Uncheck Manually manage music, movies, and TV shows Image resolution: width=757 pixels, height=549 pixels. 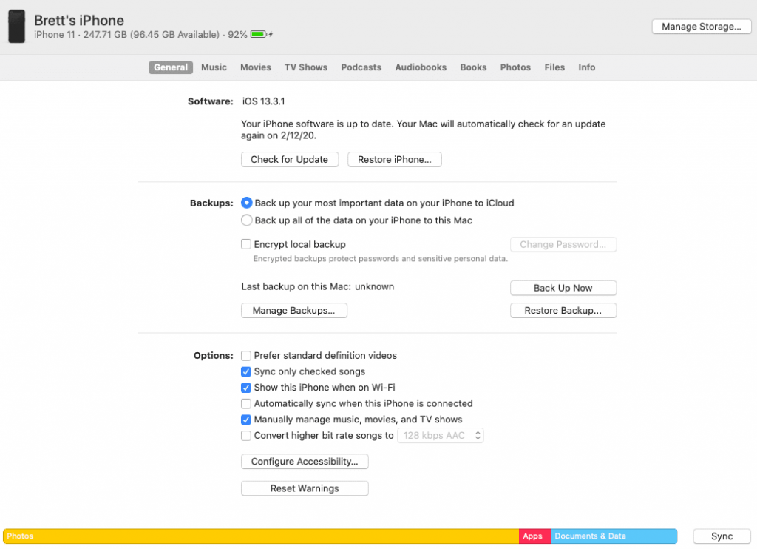[245, 420]
